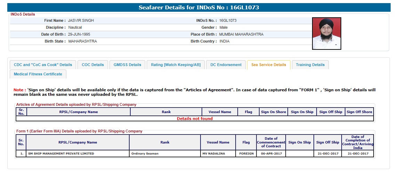Viewport: 408px width, 176px height.
Task: Click the seafarer's profile photo
Action: [326, 34]
